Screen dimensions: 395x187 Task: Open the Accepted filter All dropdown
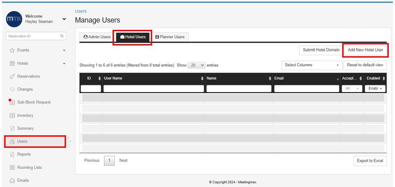pos(352,88)
